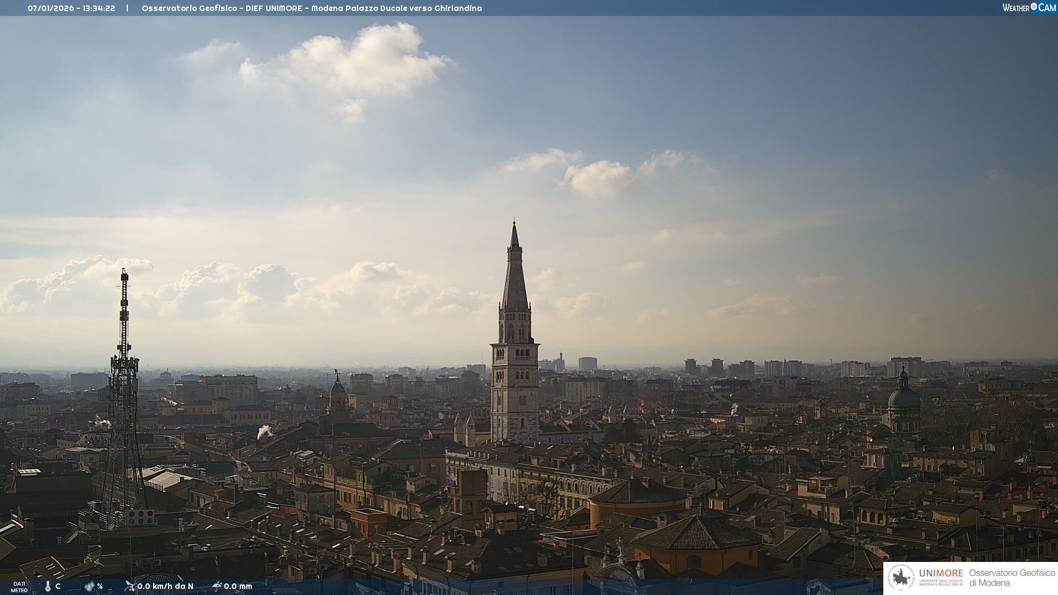
Task: Click the 0.0 km/h da N reading
Action: pyautogui.click(x=165, y=586)
